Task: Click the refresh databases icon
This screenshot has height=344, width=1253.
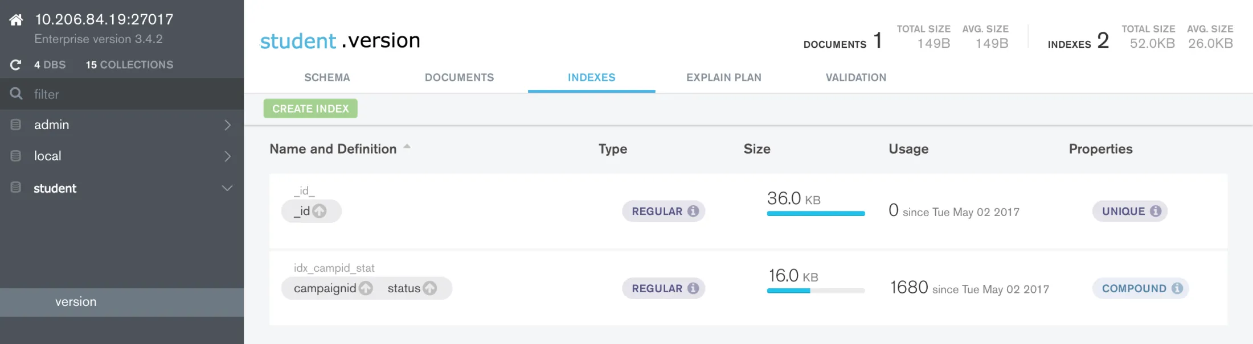Action: click(x=16, y=65)
